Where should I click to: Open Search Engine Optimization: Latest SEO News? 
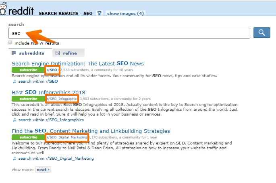click(77, 63)
